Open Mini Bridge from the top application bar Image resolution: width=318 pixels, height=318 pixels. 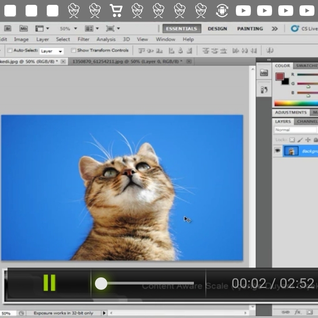(23, 28)
